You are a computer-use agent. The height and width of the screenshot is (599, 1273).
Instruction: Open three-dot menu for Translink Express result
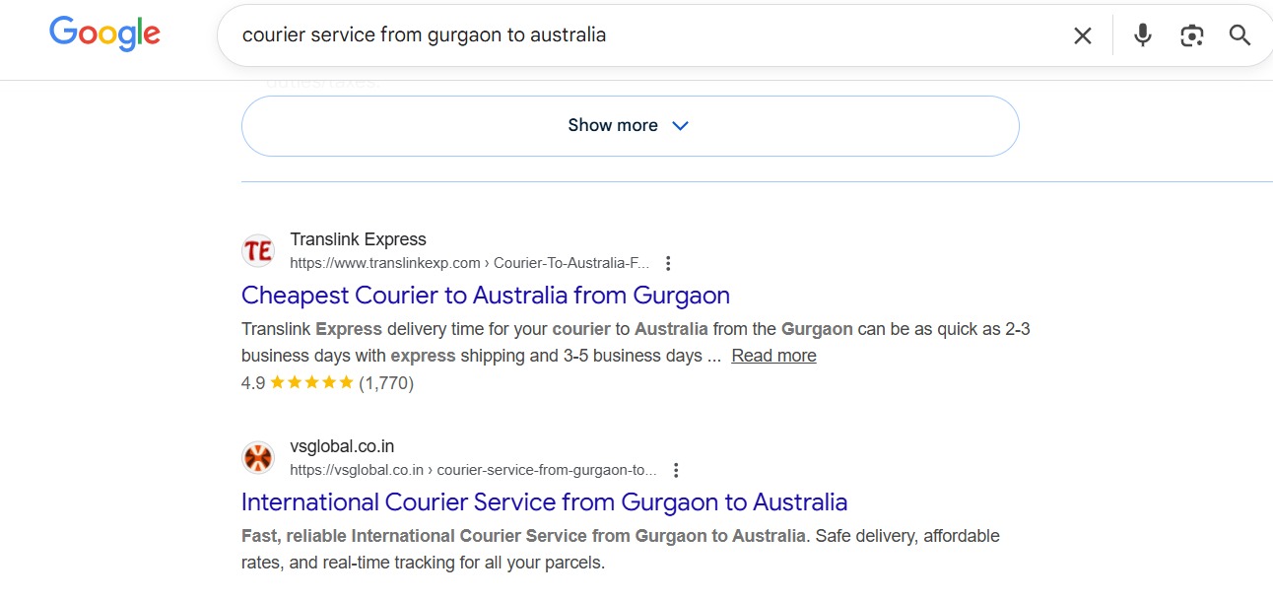point(668,263)
